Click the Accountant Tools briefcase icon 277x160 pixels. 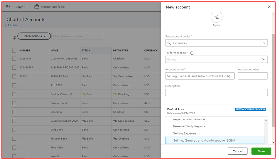point(37,7)
